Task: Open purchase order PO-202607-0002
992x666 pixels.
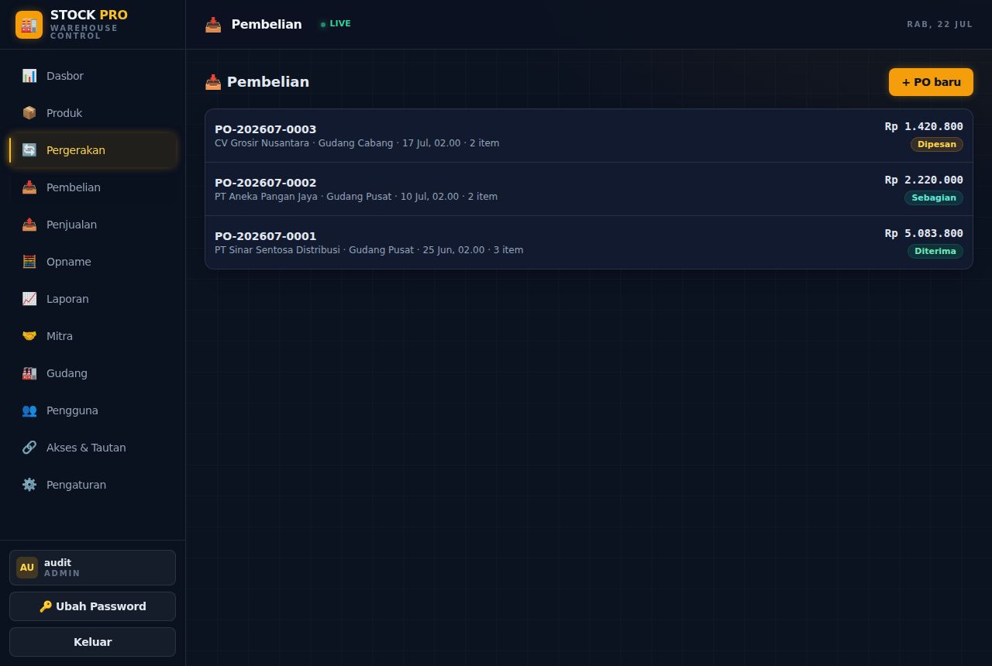Action: 589,189
